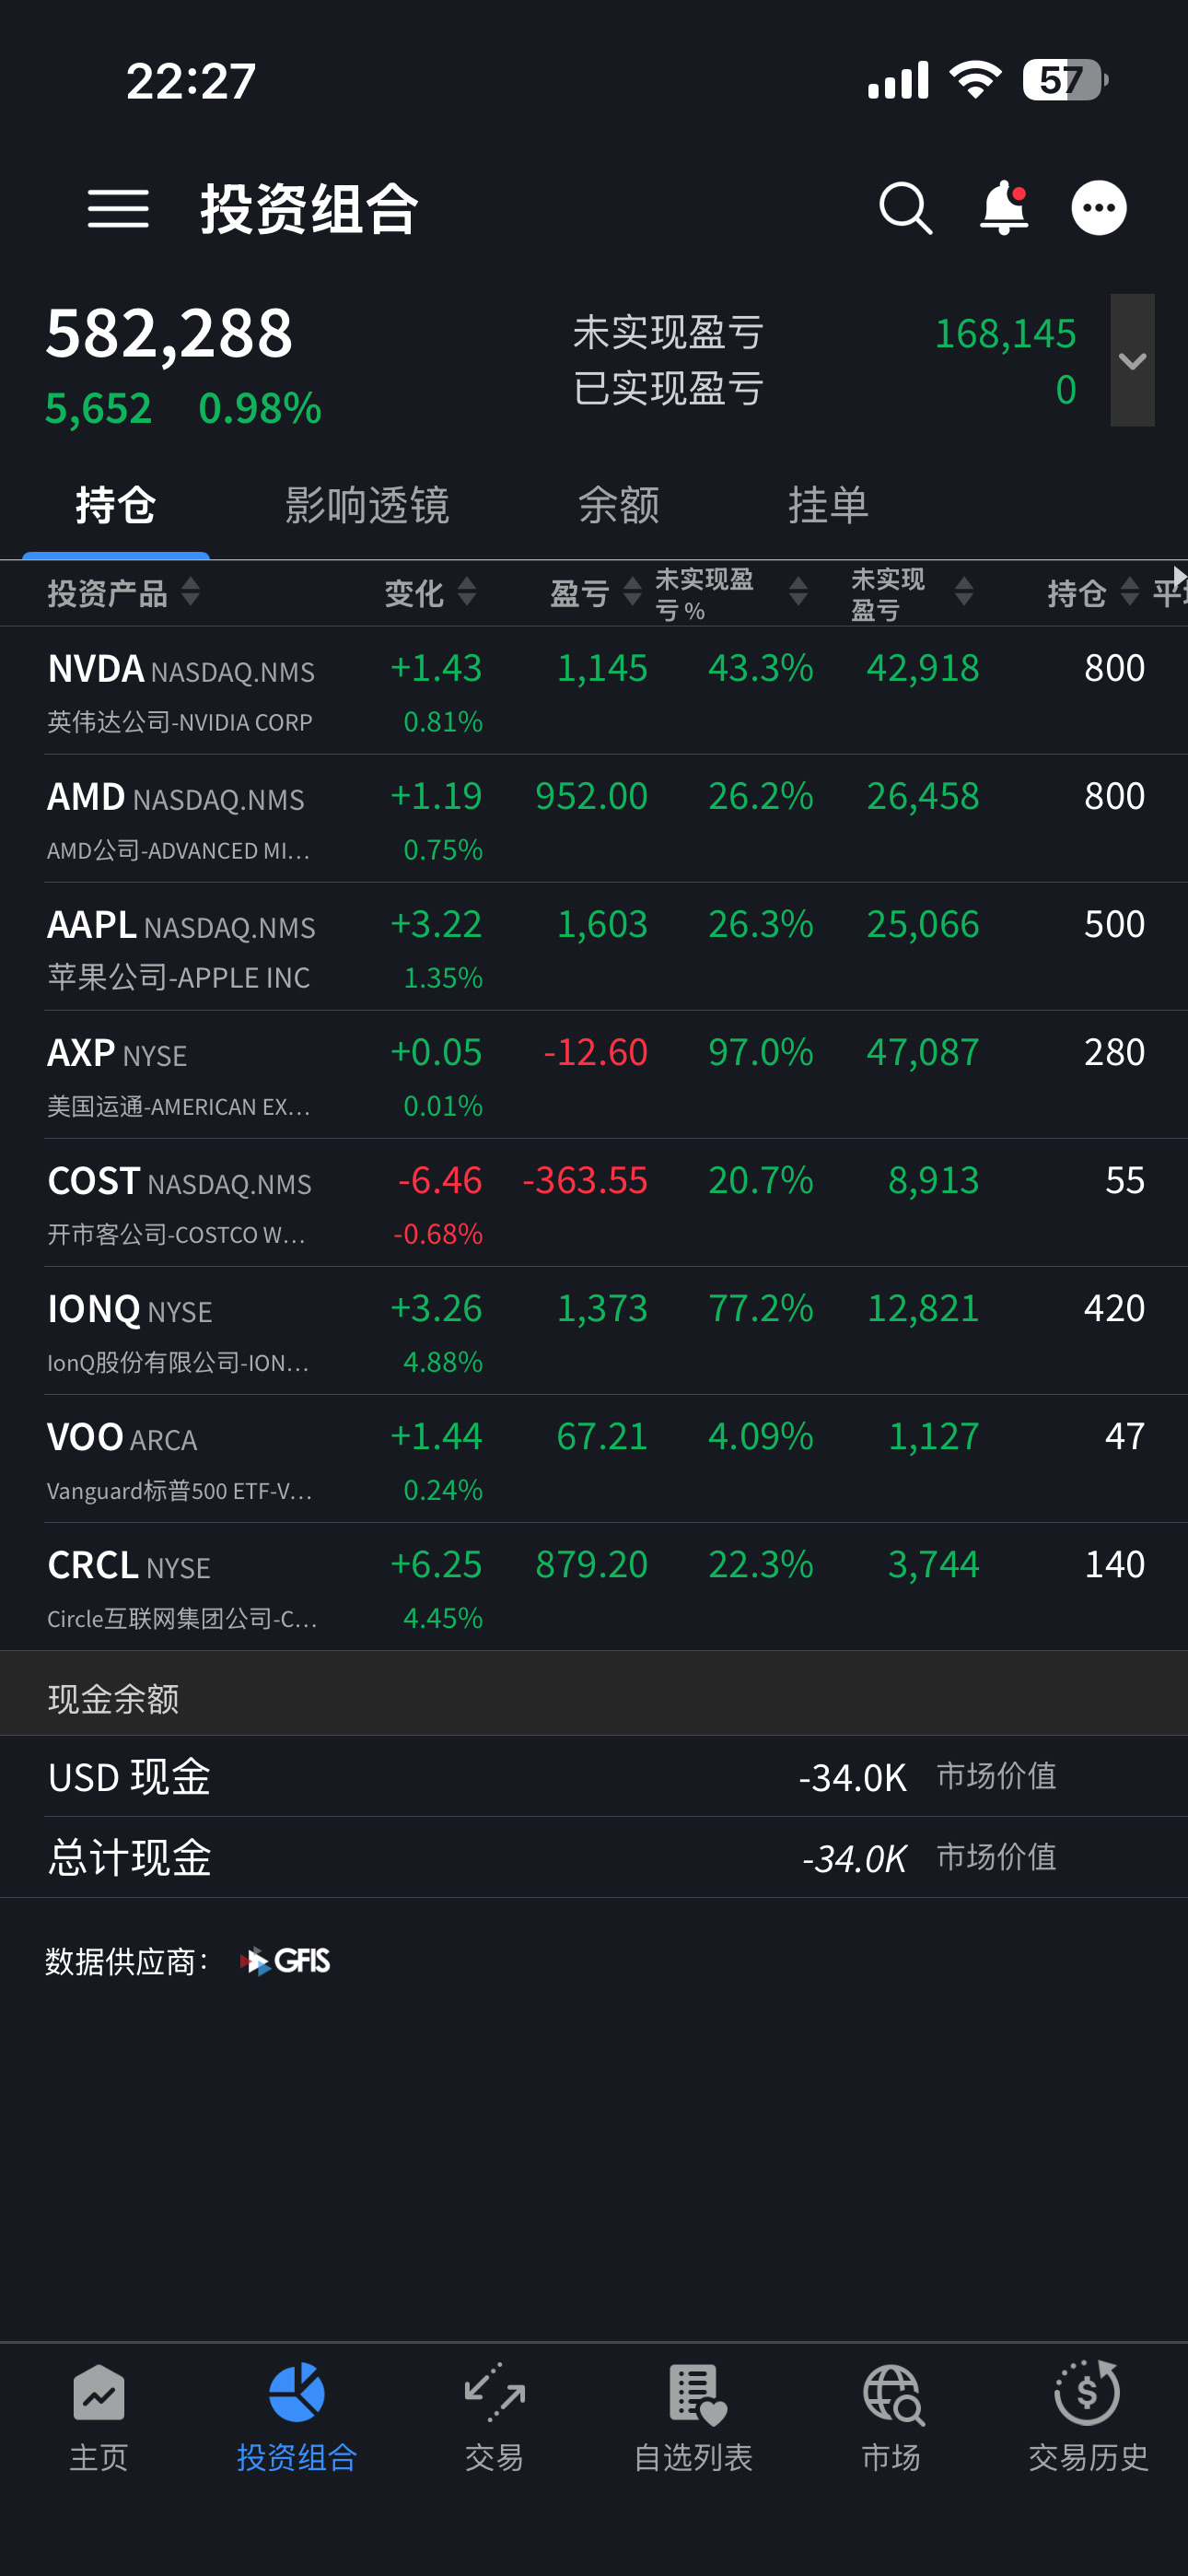1188x2576 pixels.
Task: Open 交易历史 trade history icon
Action: tap(1088, 2417)
